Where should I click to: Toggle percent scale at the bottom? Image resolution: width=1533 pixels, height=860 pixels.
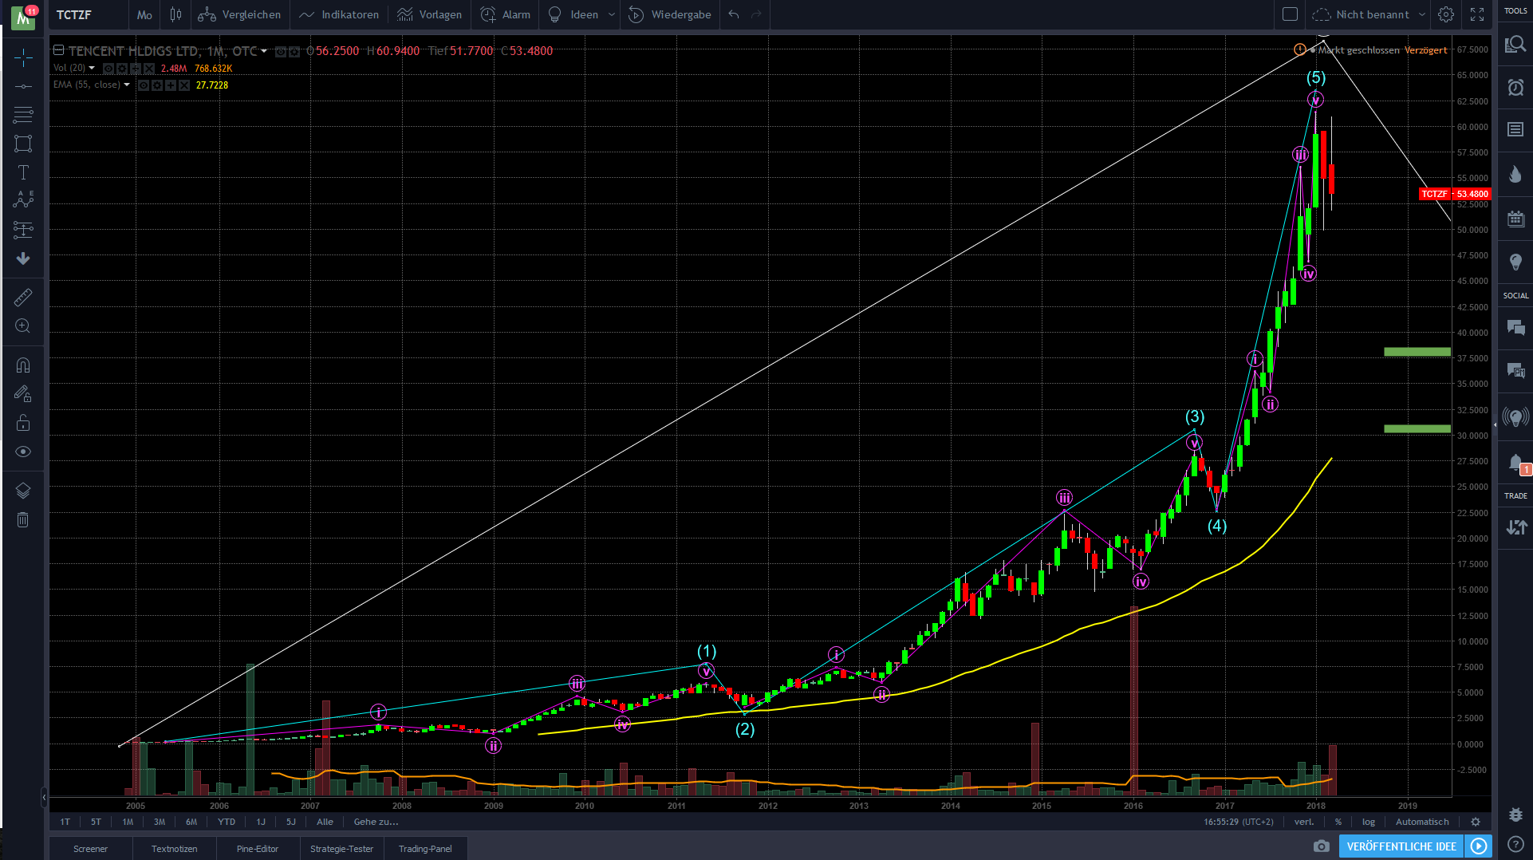1338,822
